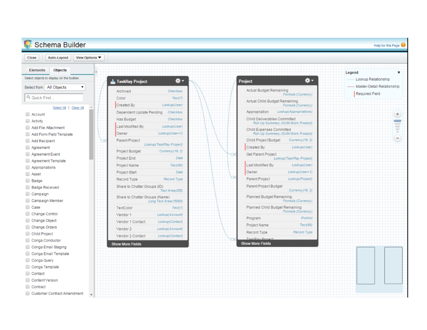Check the Account object checkbox

pyautogui.click(x=27, y=114)
